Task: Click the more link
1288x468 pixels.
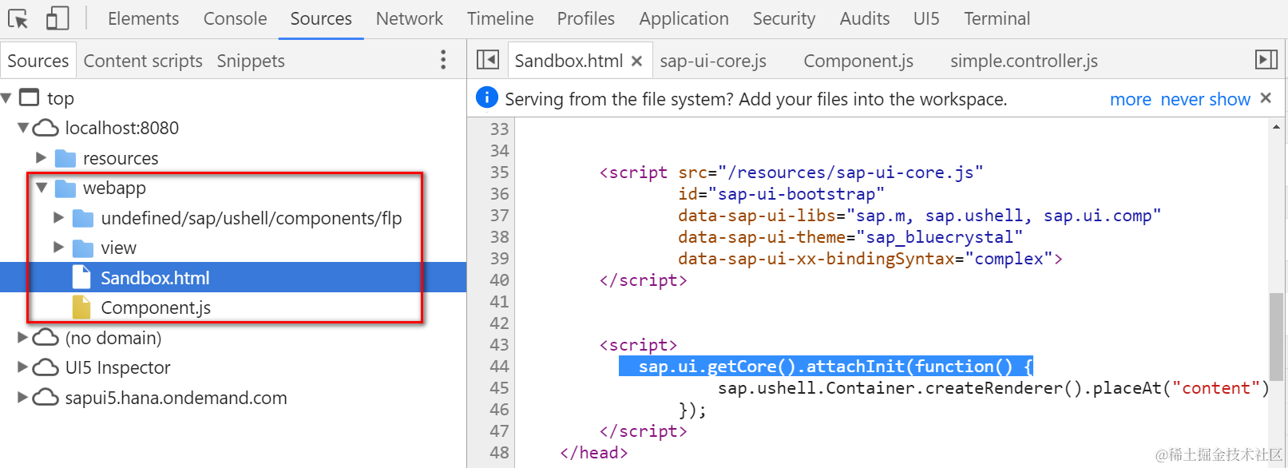Action: (1131, 99)
